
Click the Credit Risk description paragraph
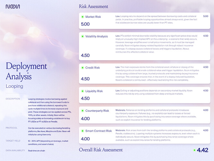click(x=157, y=74)
